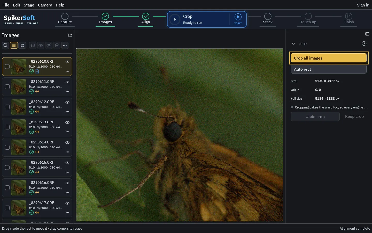Click the Crop all images button
This screenshot has height=233, width=372.
[x=329, y=58]
